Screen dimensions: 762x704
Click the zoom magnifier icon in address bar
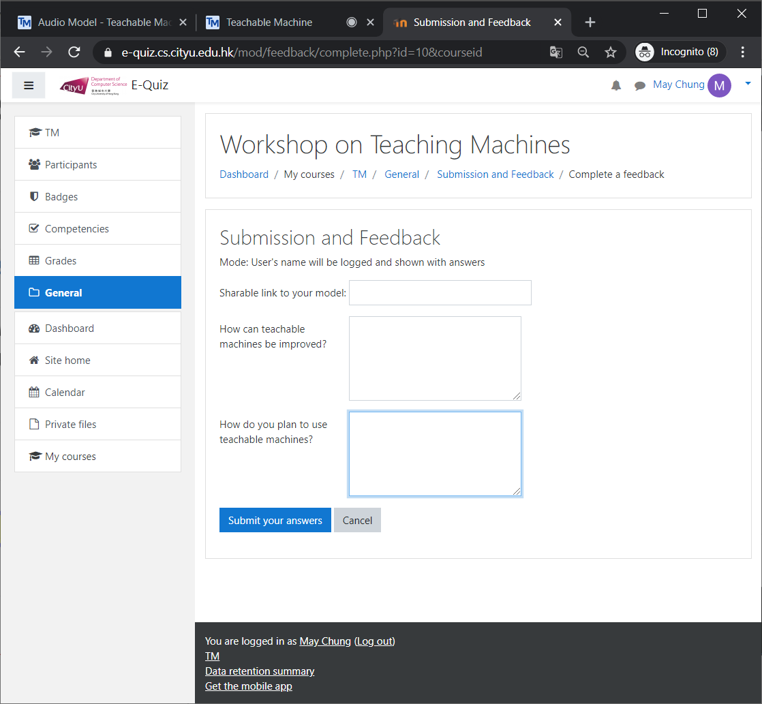coord(583,52)
